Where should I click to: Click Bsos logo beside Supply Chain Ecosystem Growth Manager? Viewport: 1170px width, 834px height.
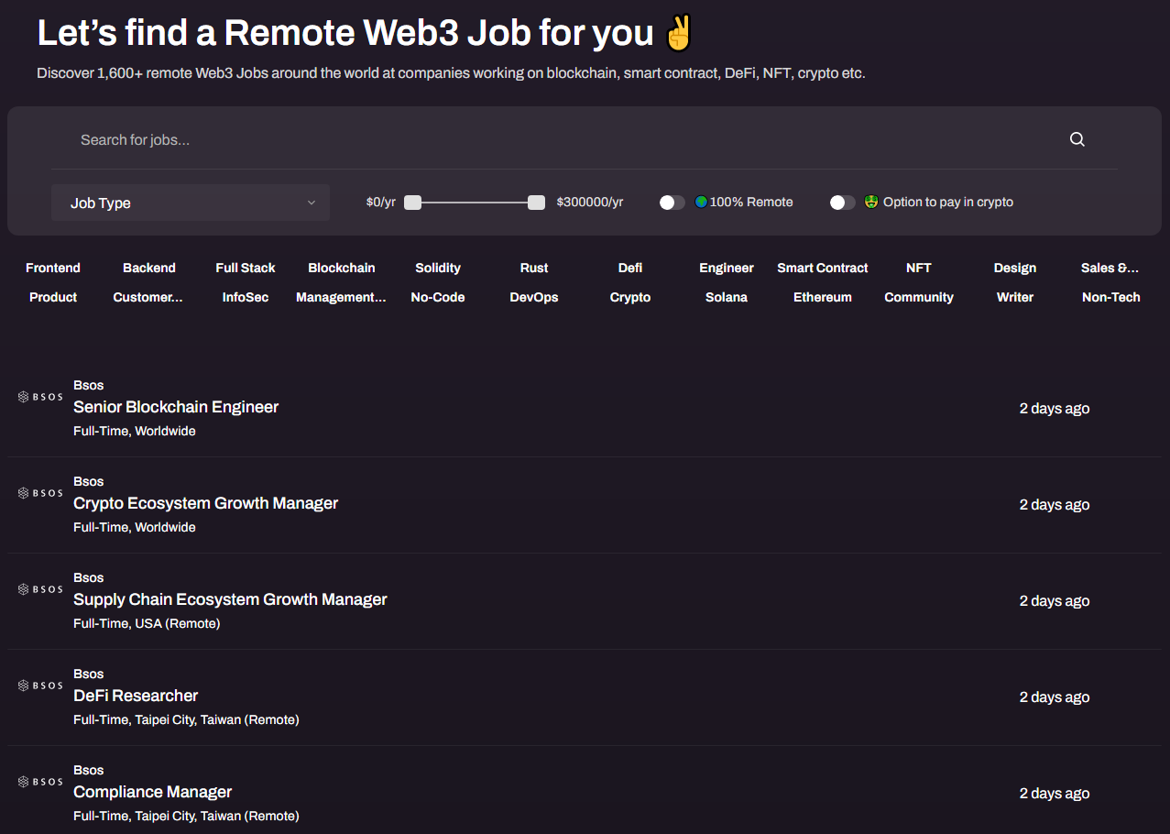tap(40, 589)
